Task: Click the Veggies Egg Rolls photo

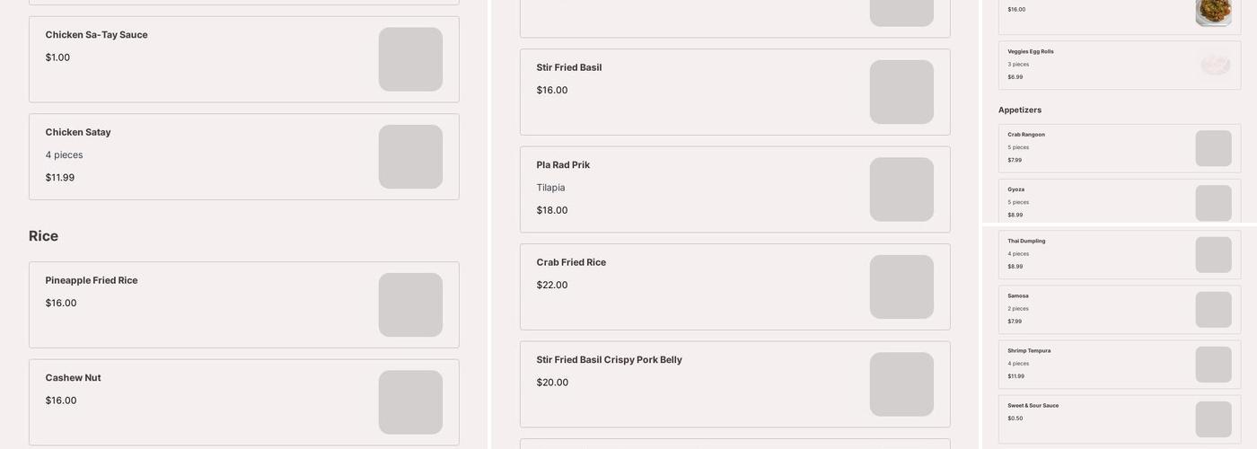Action: pyautogui.click(x=1214, y=65)
